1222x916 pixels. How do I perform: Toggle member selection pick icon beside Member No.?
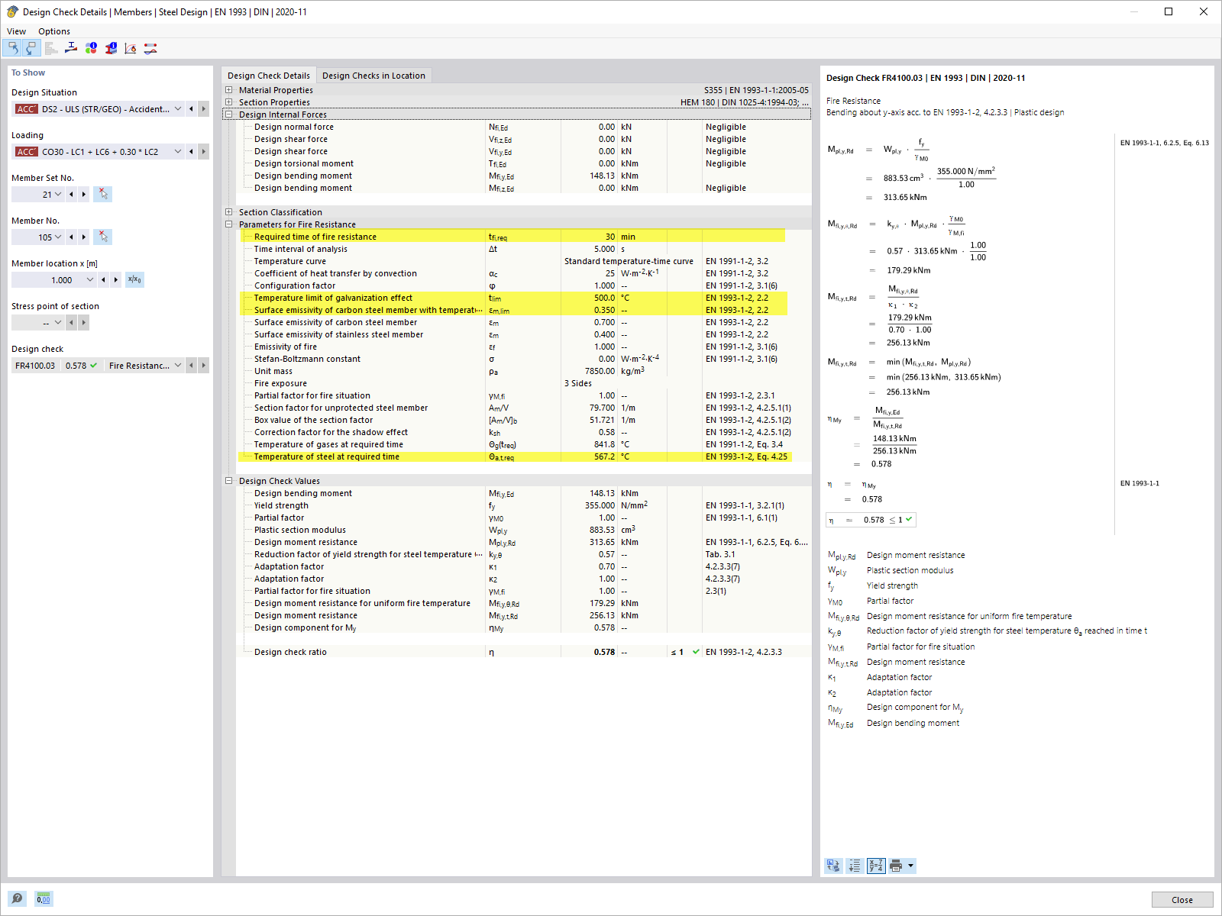coord(102,237)
